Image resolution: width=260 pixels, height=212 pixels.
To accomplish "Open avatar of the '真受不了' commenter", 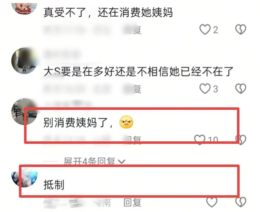I will (x=24, y=8).
